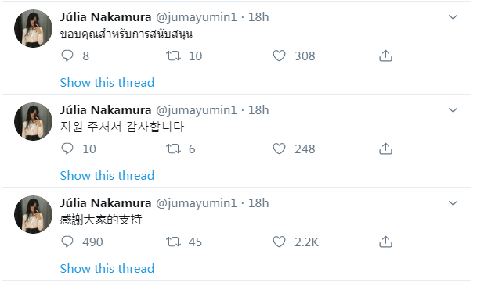
Task: Reply to the tweet with 490 replies
Action: pos(67,242)
